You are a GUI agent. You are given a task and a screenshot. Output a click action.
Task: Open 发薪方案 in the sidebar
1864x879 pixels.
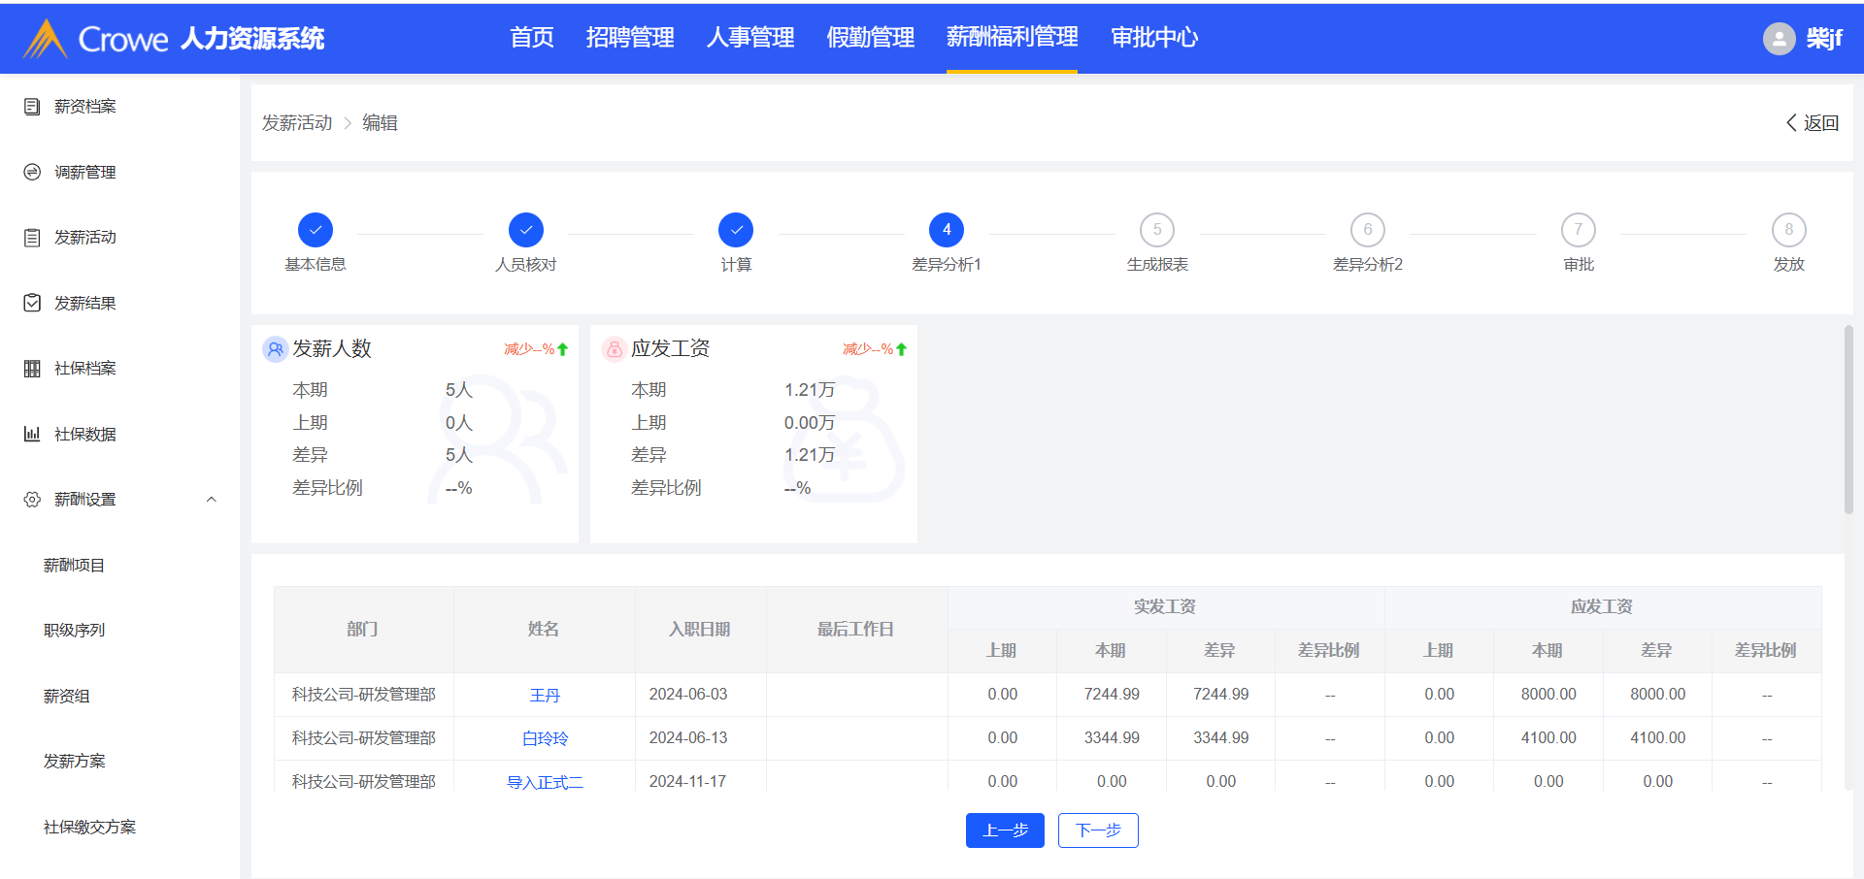tap(74, 762)
